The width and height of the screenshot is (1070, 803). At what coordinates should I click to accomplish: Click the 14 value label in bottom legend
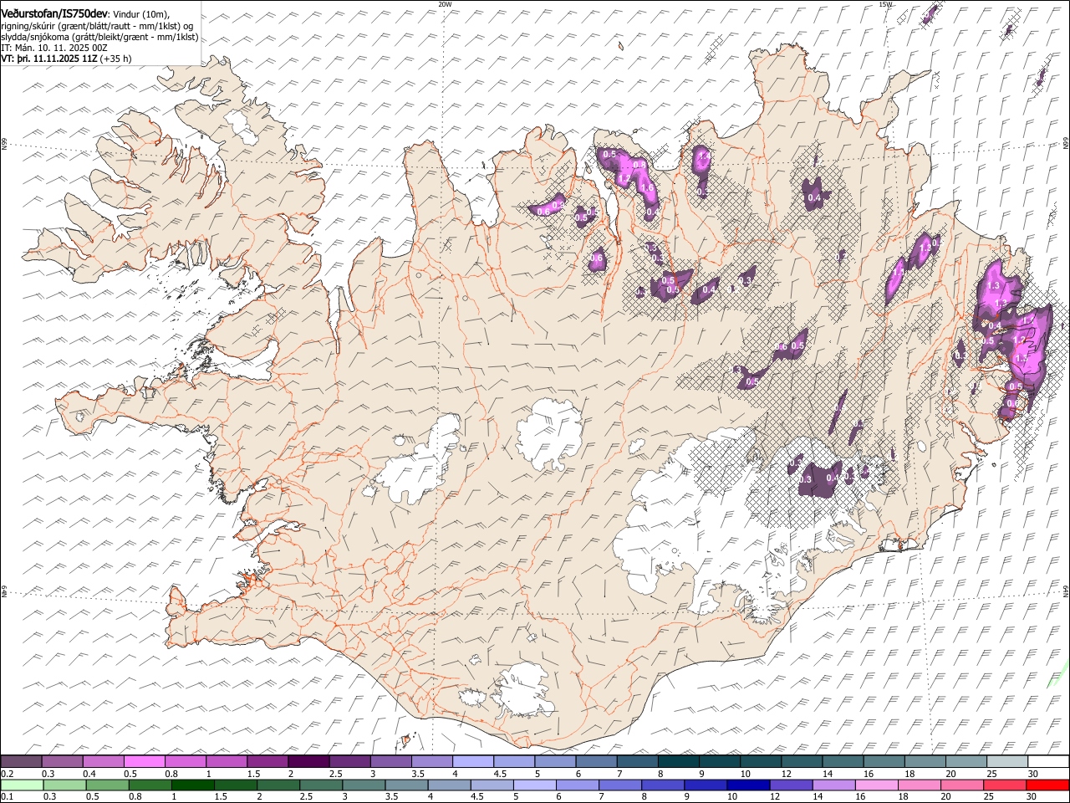pyautogui.click(x=817, y=796)
